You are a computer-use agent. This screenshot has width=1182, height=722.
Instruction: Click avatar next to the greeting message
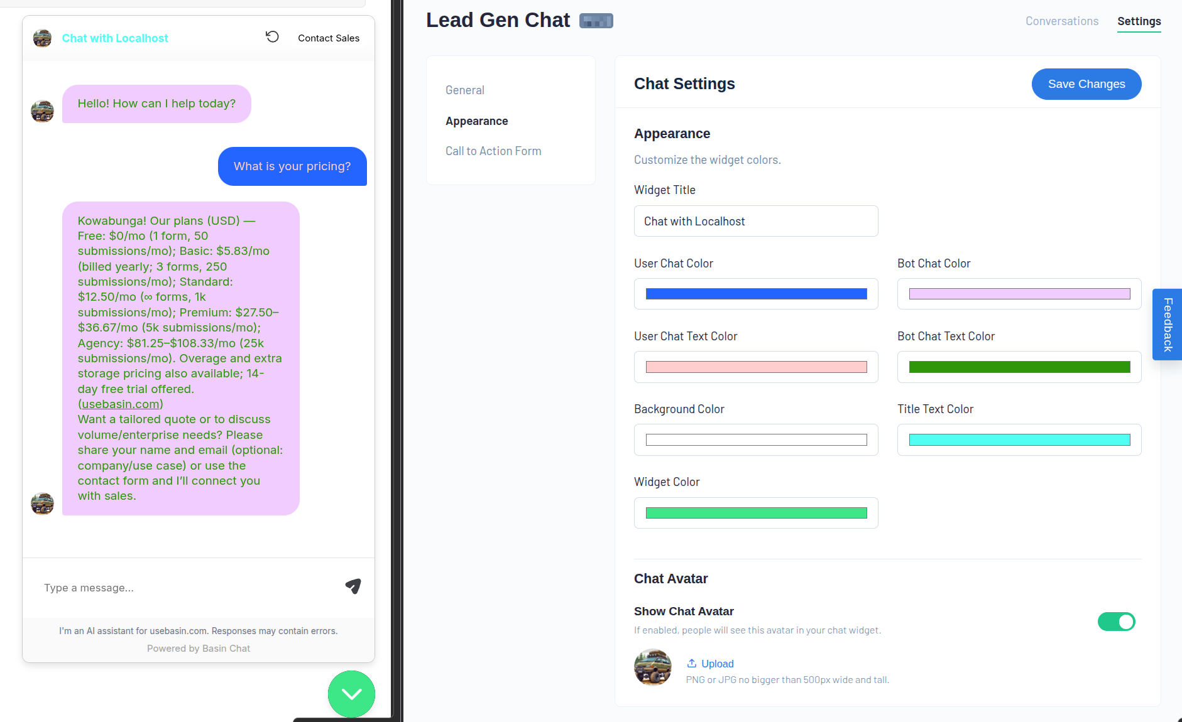(42, 112)
